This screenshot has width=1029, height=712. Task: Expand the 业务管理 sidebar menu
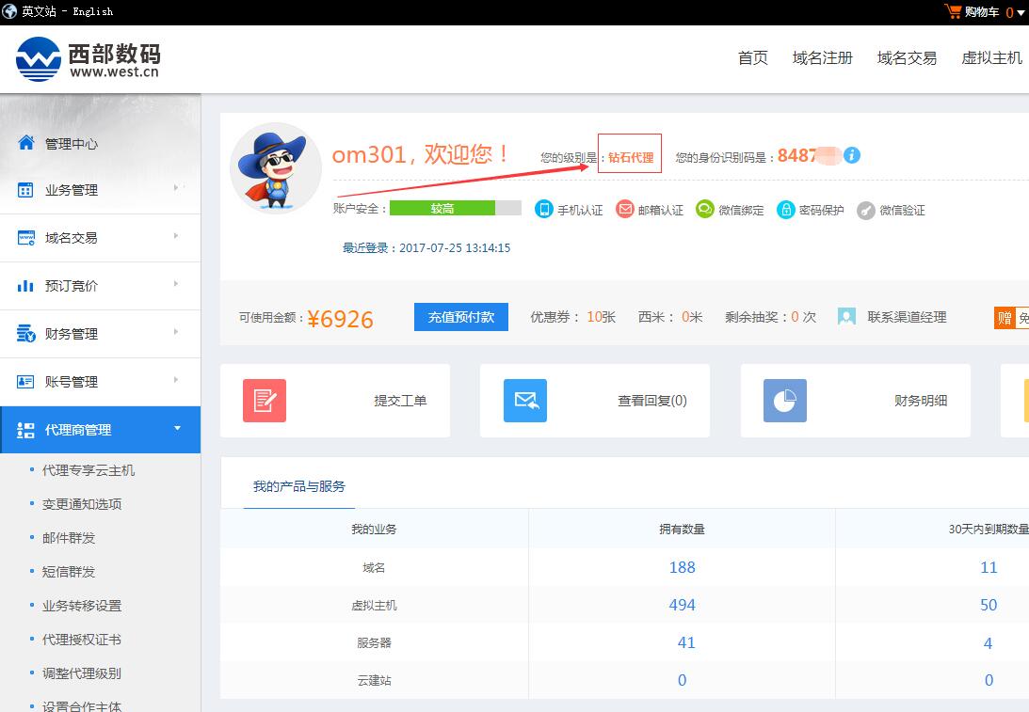tap(100, 190)
